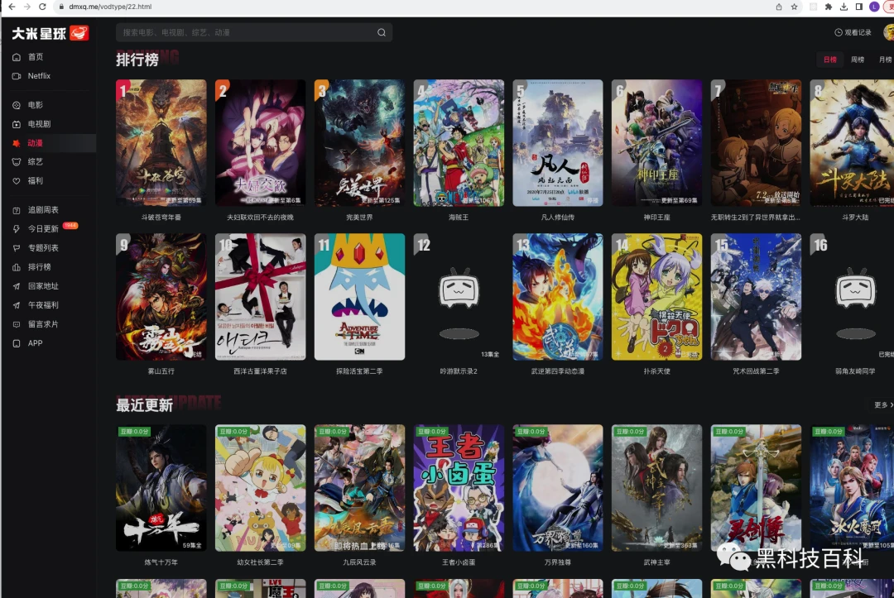Open rank 6 神印王座 poster

[656, 143]
